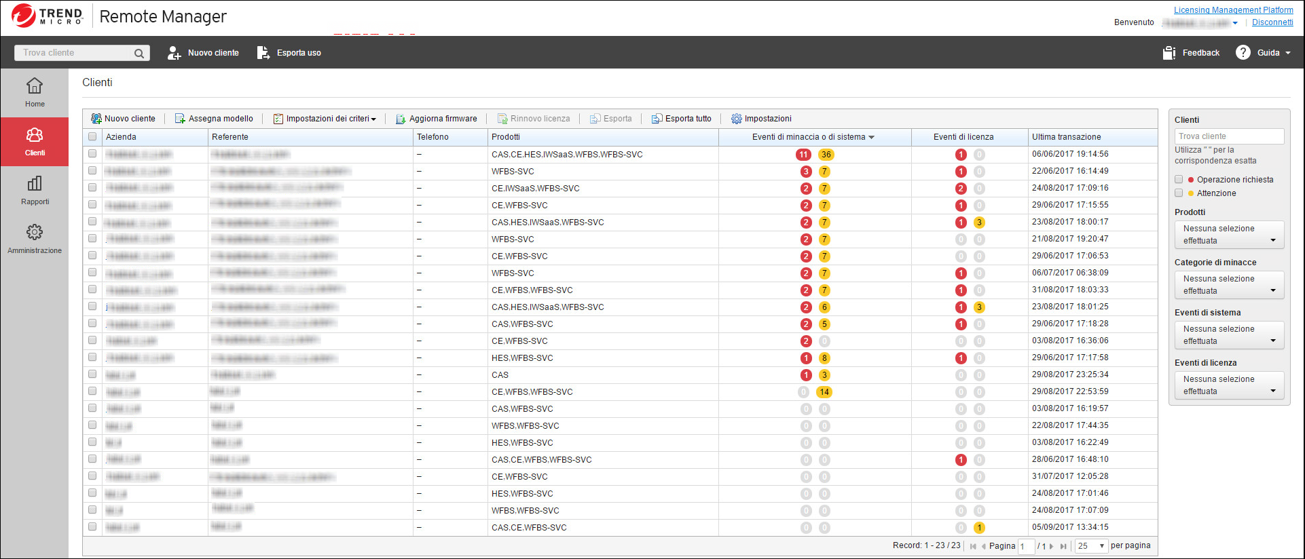The width and height of the screenshot is (1305, 559).
Task: Click the Licensing Management Platform link
Action: pyautogui.click(x=1233, y=10)
